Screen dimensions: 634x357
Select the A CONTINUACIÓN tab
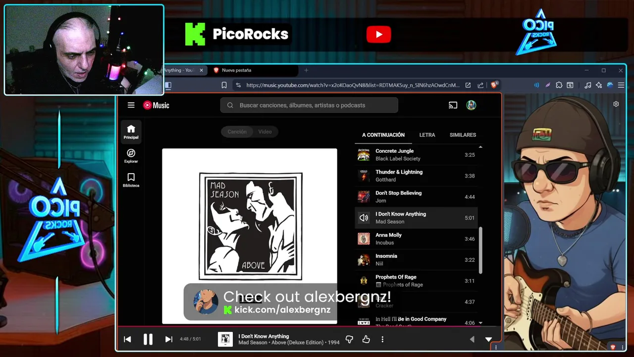pyautogui.click(x=383, y=135)
